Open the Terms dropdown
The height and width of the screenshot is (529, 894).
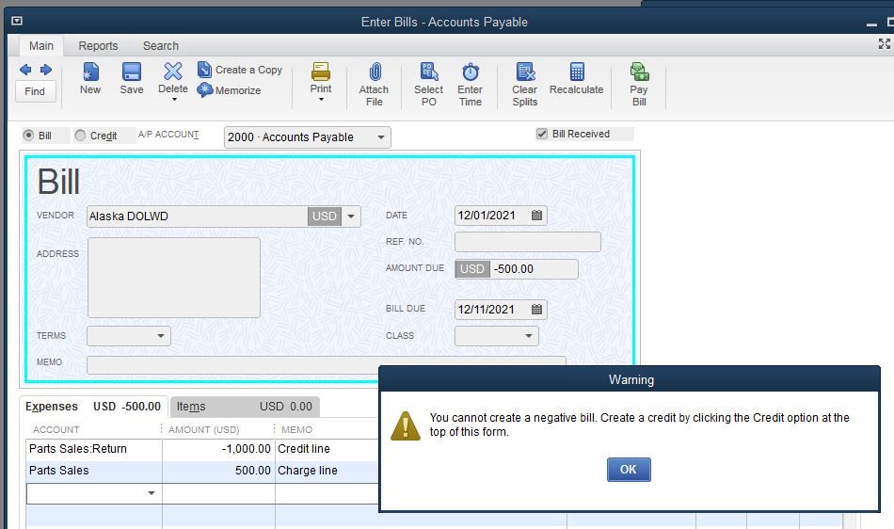(161, 336)
